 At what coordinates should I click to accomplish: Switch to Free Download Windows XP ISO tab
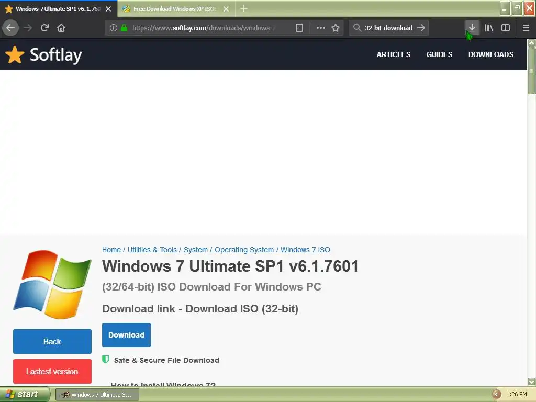pos(176,9)
